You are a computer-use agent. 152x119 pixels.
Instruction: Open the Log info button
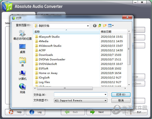pos(35,112)
